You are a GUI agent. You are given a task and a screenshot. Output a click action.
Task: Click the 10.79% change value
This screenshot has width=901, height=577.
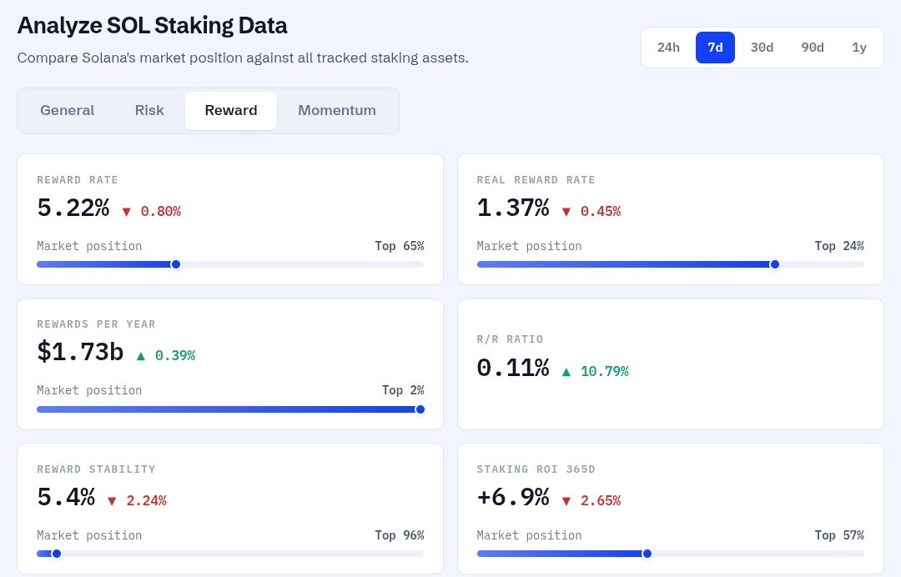[605, 371]
